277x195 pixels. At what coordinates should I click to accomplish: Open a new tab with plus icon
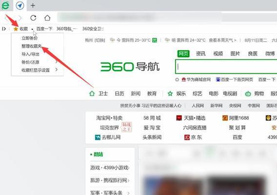(33, 5)
